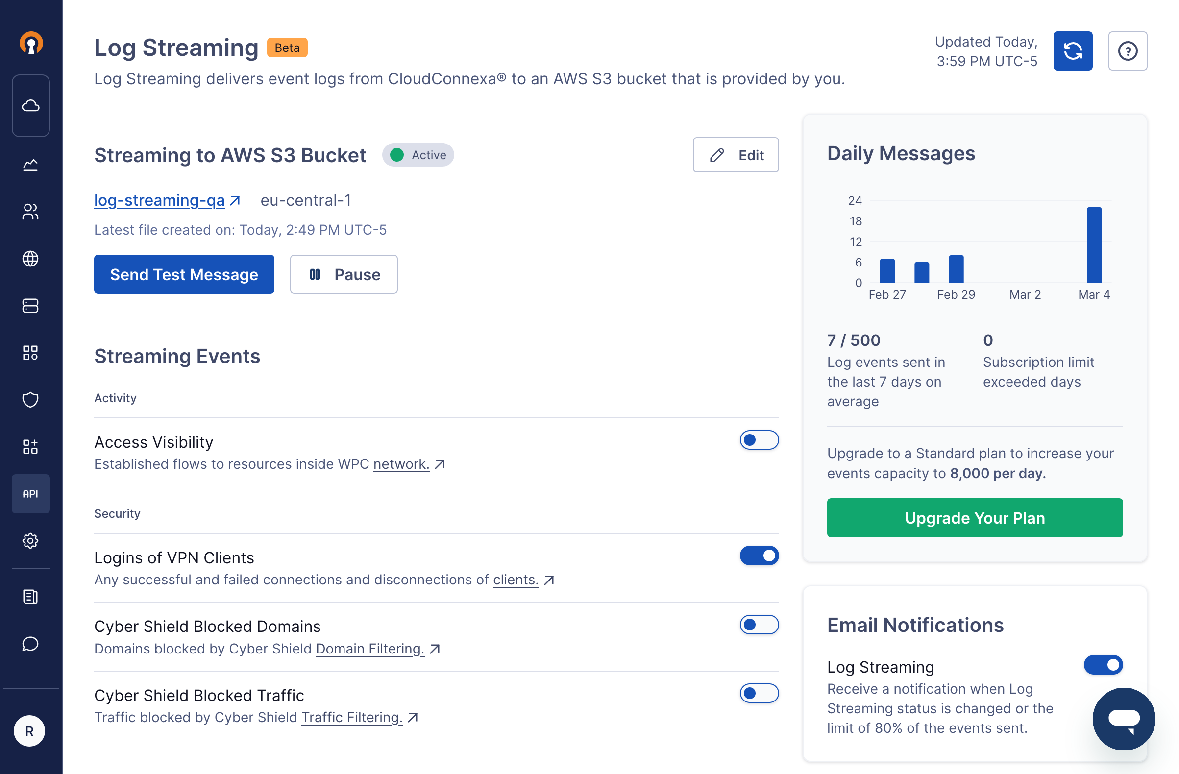
Task: Click Send Test Message button
Action: pyautogui.click(x=184, y=274)
